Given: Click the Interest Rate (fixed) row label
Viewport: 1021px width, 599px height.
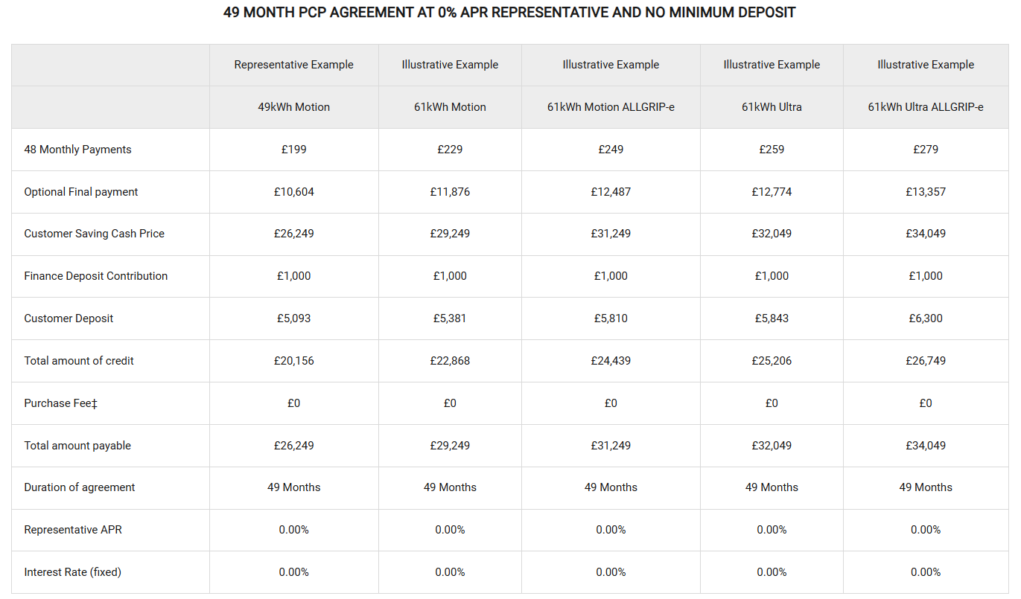Looking at the screenshot, I should [x=72, y=572].
